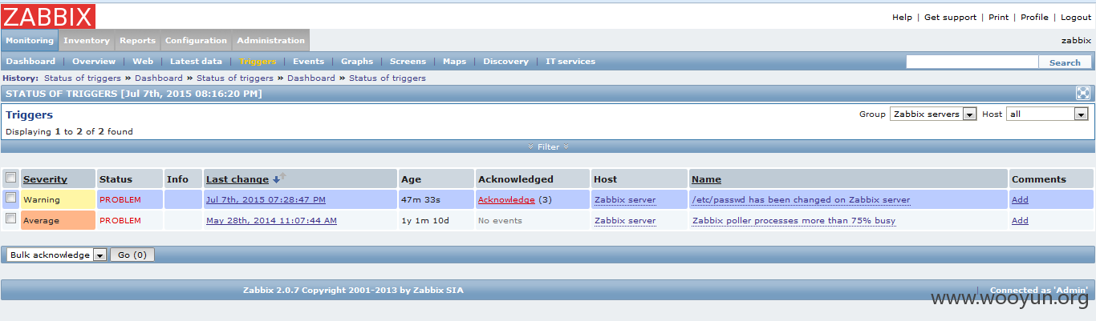Toggle fullscreen mode icon

point(1082,93)
